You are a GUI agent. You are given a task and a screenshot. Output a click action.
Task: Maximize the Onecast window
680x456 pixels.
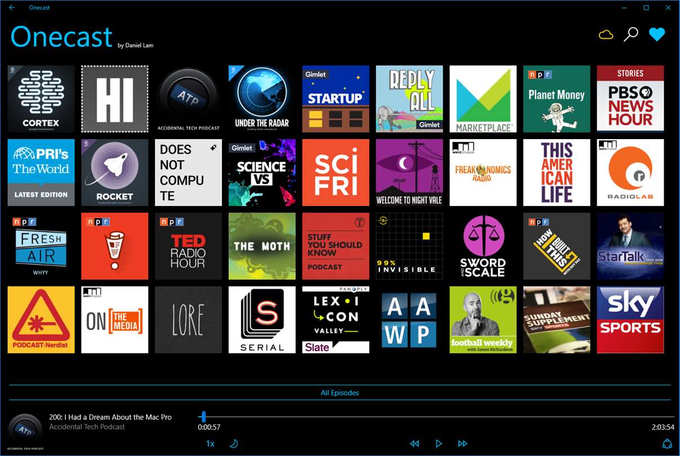(646, 7)
